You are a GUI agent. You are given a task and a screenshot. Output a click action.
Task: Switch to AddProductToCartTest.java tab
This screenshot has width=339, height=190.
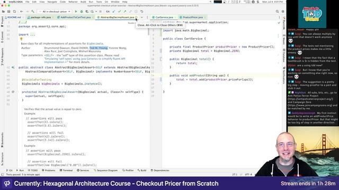coord(75,17)
